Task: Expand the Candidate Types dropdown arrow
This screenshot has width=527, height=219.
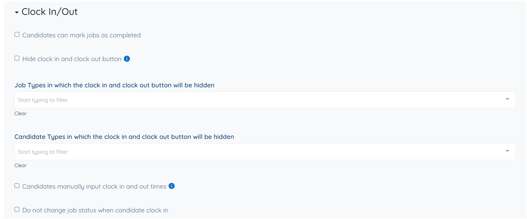Action: [507, 151]
